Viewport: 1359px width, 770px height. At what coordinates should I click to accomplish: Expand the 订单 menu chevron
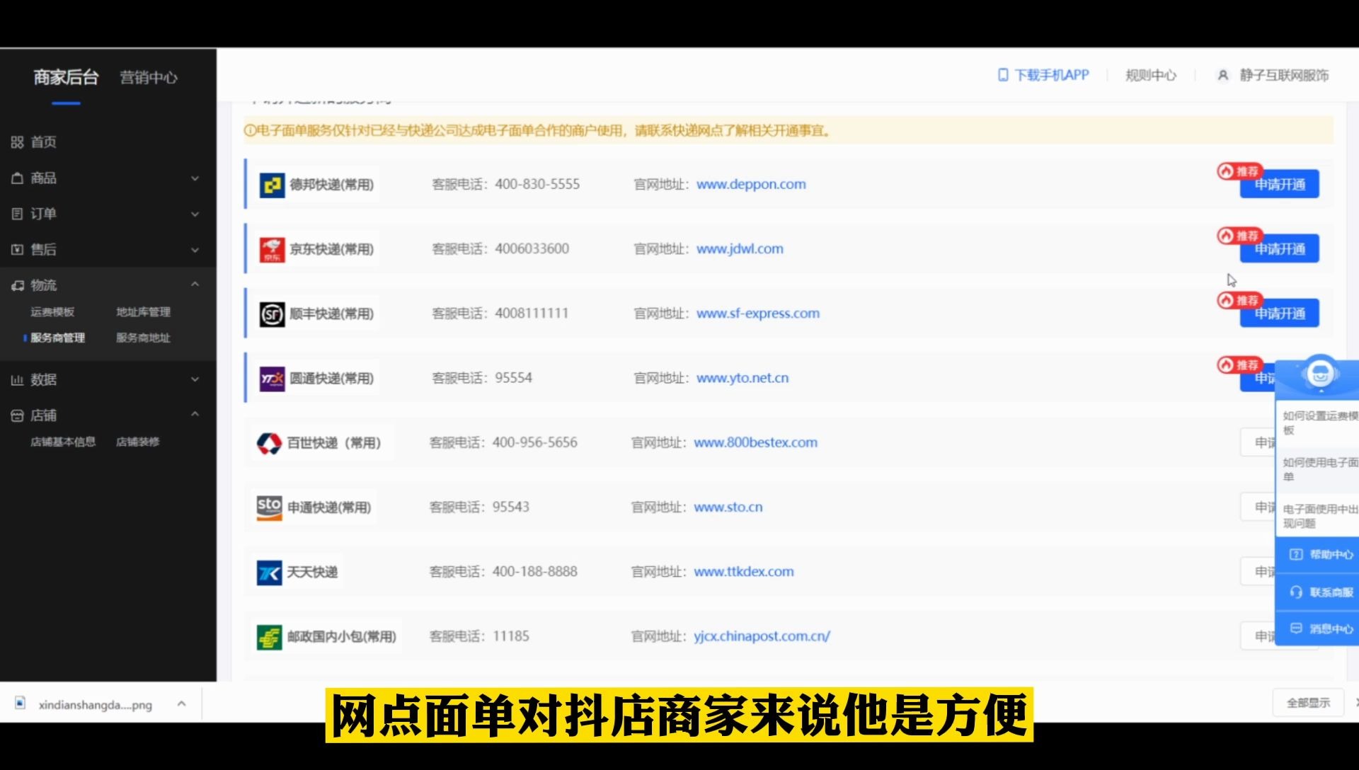coord(195,214)
